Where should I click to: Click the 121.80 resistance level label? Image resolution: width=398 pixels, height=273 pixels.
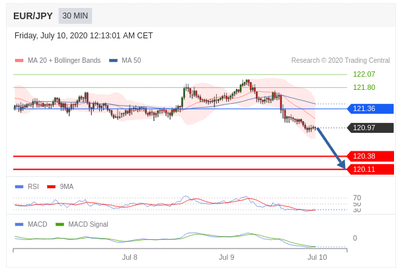(x=364, y=87)
